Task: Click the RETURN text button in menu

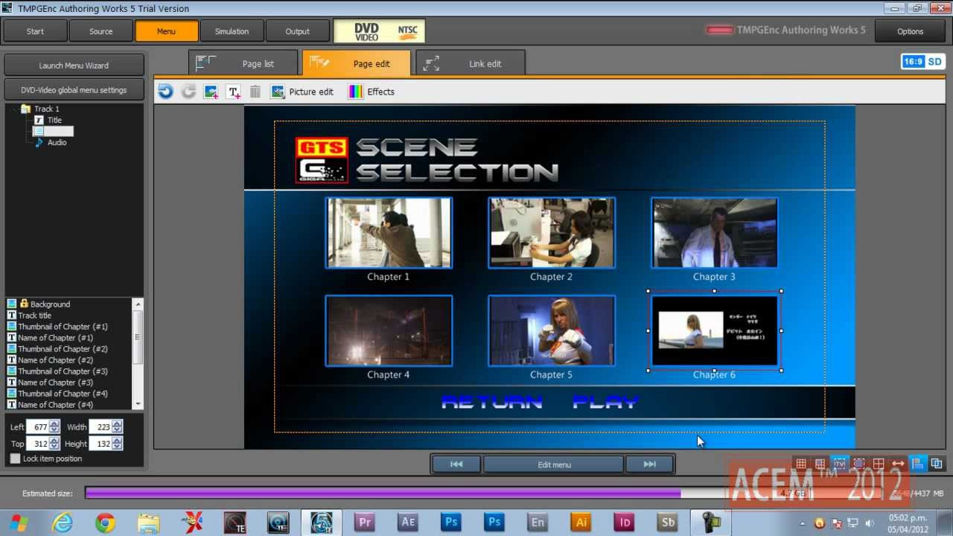Action: click(x=491, y=403)
